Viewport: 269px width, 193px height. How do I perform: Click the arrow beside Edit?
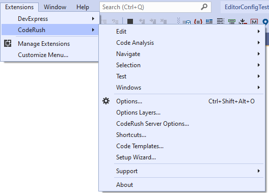(259, 32)
